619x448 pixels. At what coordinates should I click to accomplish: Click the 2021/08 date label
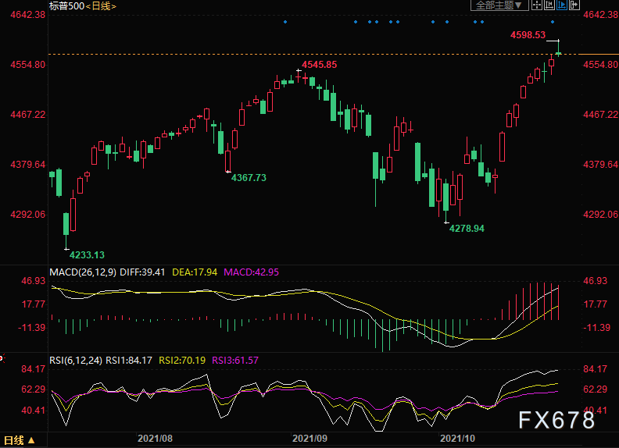coord(155,439)
